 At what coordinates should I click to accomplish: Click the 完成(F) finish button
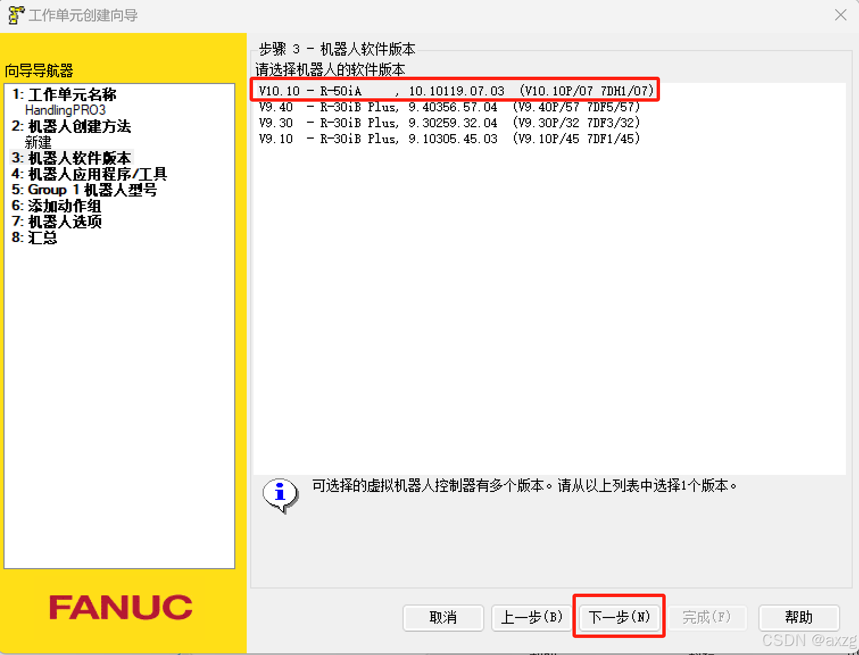click(x=707, y=618)
